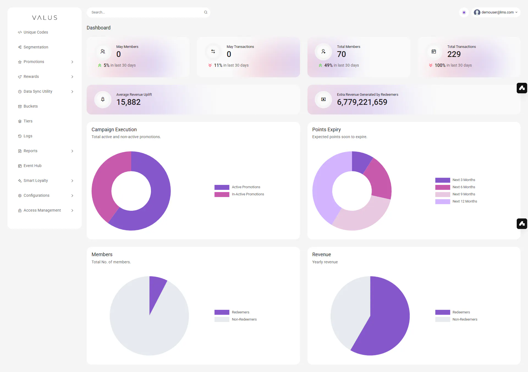Toggle light/dark theme sun button
The width and height of the screenshot is (528, 372).
464,12
